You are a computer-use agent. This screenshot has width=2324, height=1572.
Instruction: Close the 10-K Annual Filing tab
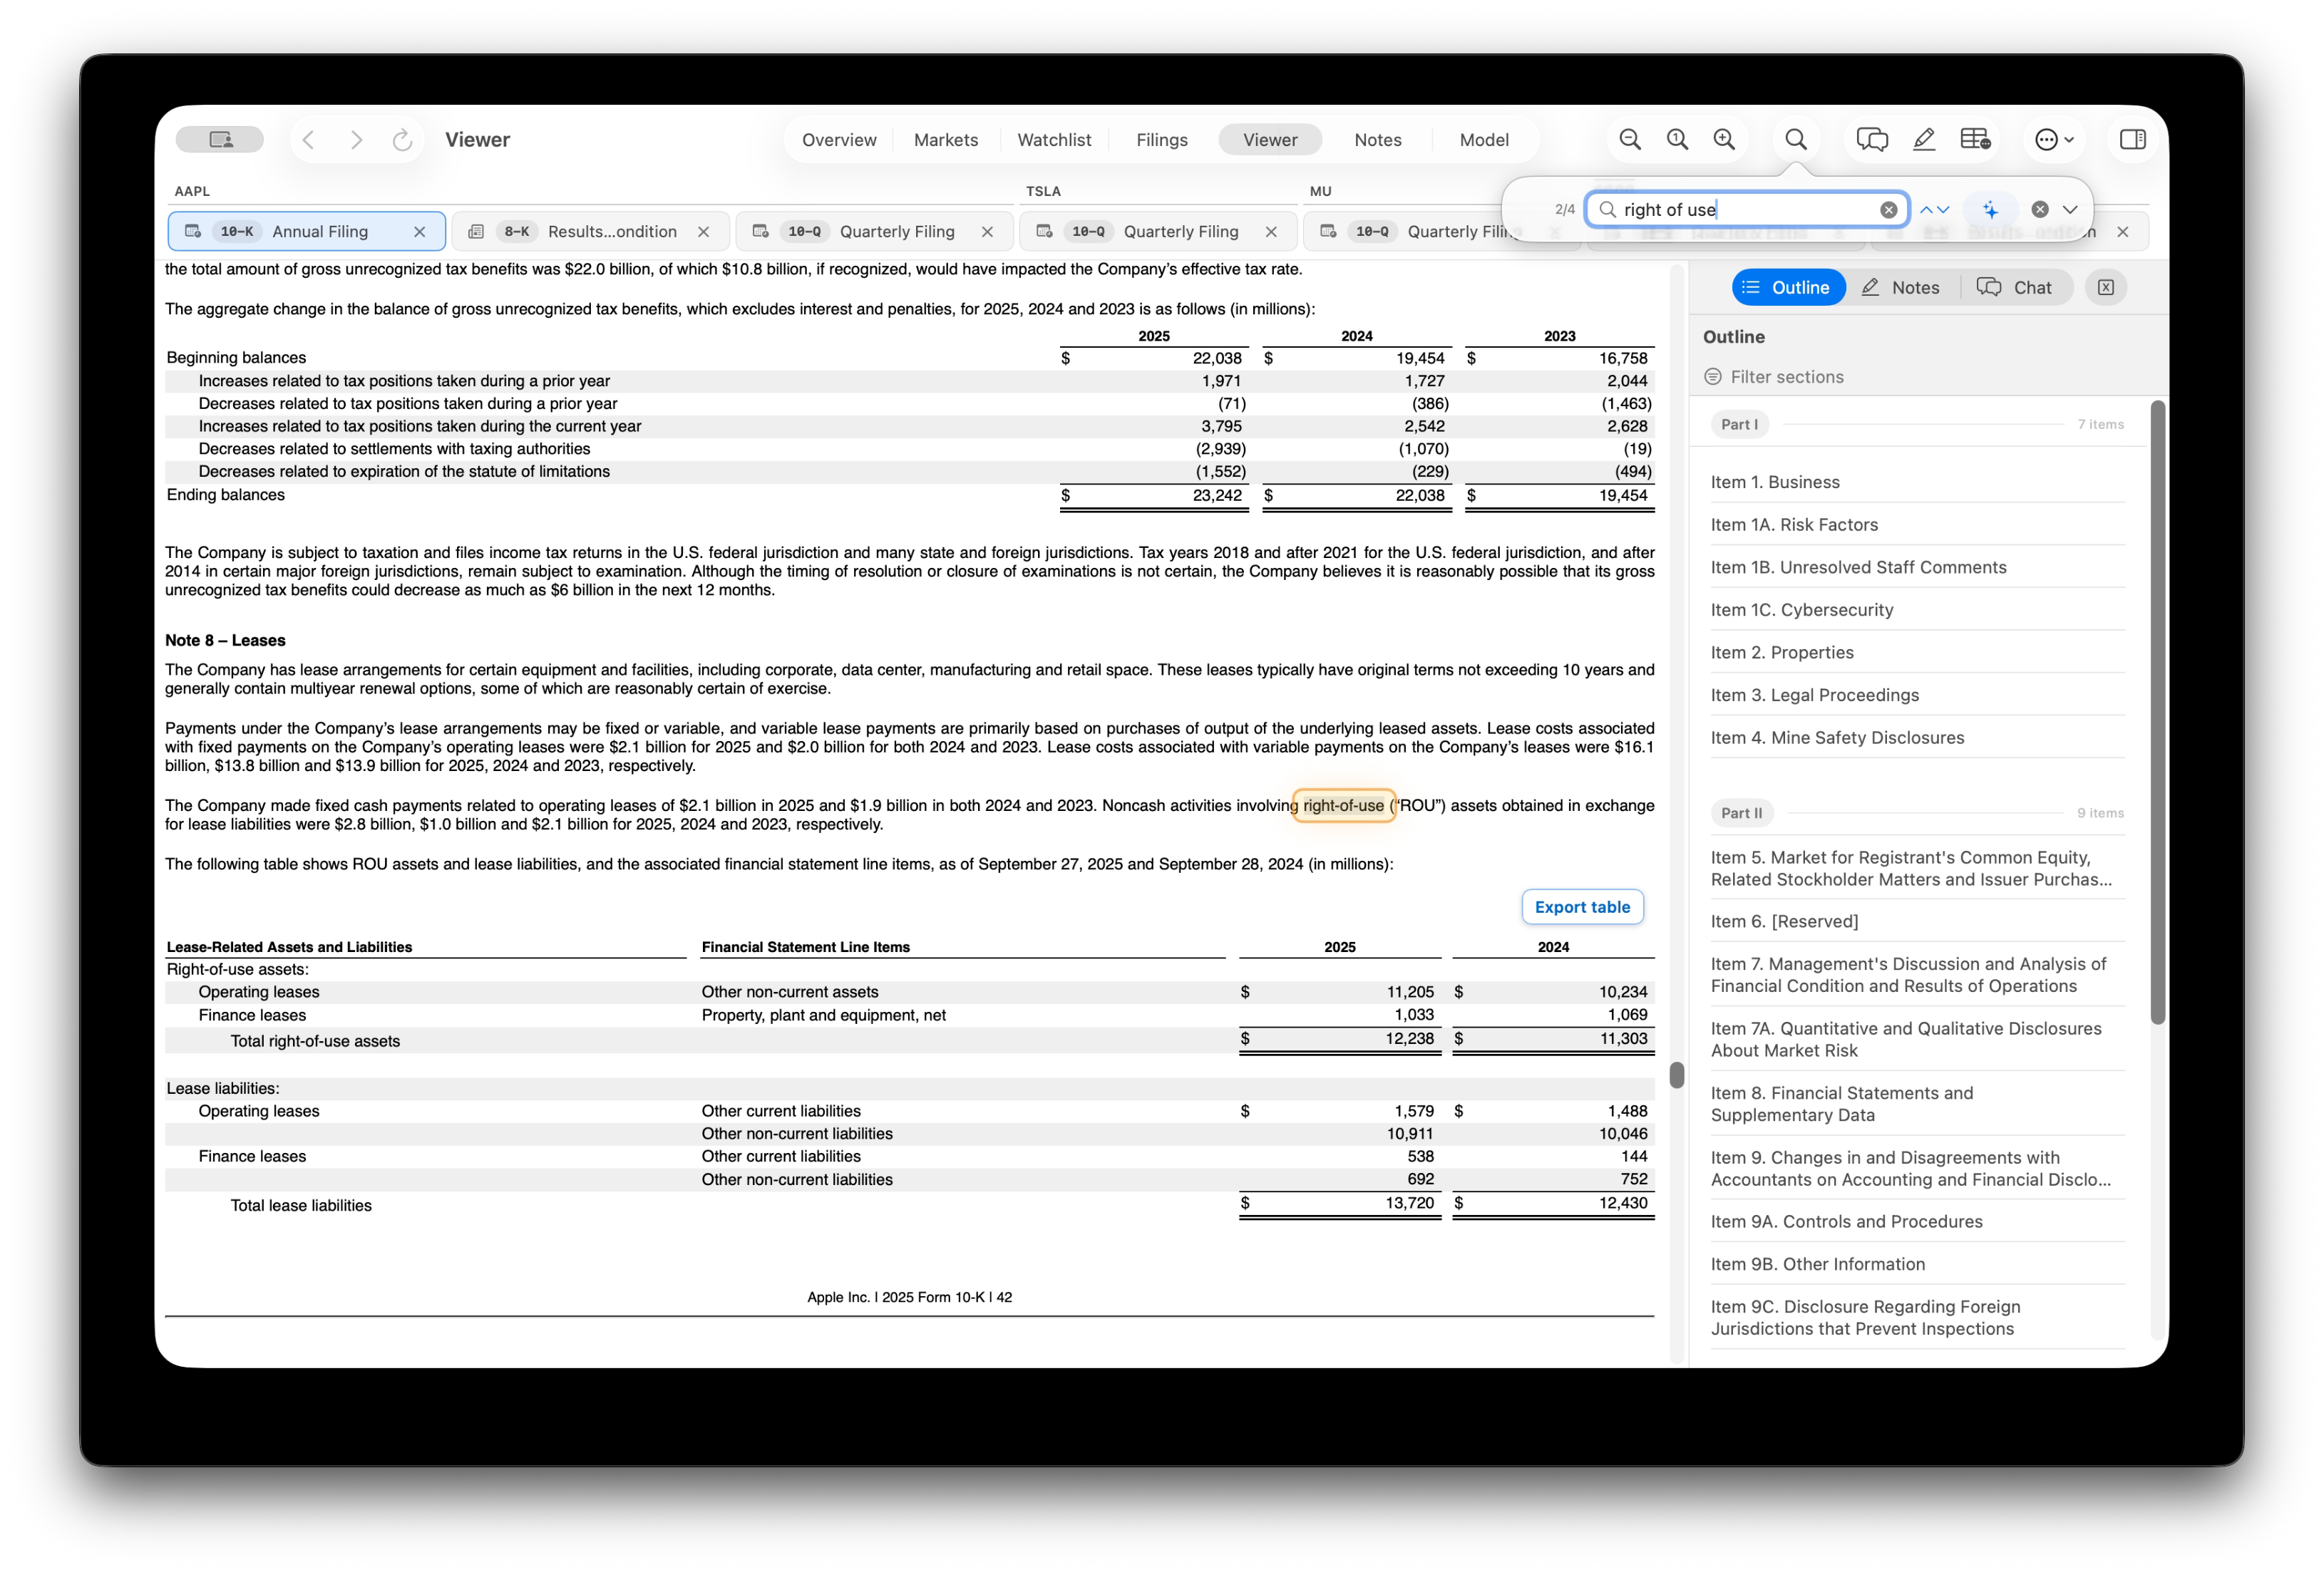[x=420, y=232]
